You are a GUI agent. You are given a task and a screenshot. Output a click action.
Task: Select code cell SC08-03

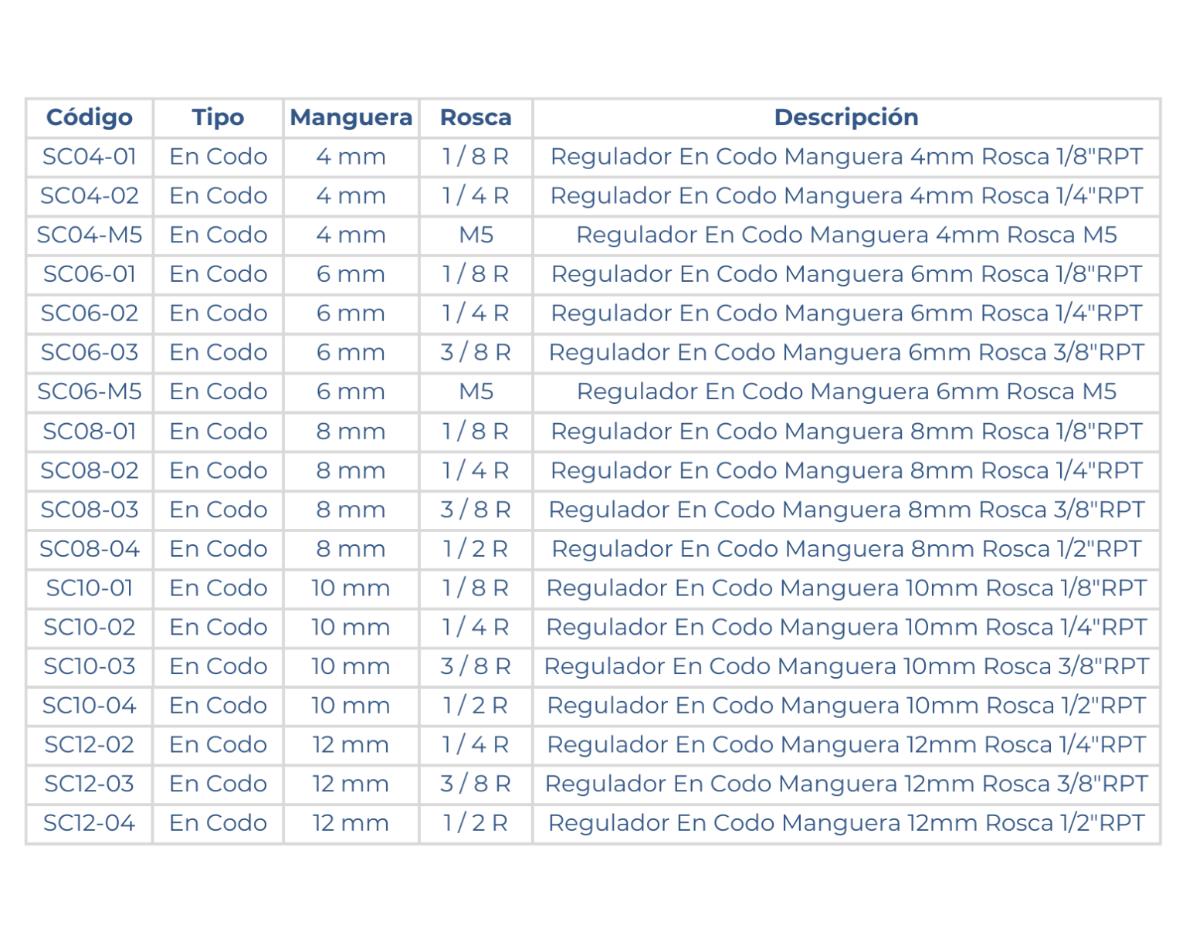(90, 510)
